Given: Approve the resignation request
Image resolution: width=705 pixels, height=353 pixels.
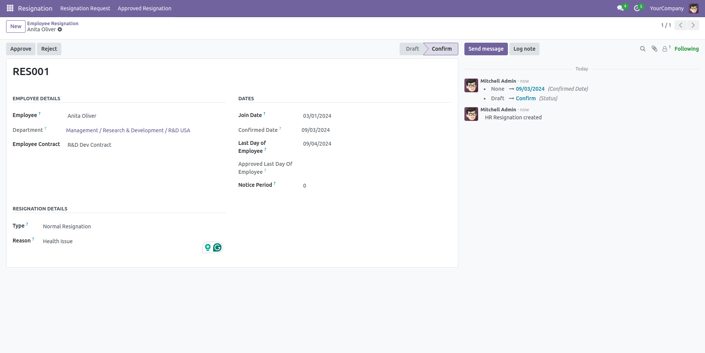Looking at the screenshot, I should pos(21,49).
